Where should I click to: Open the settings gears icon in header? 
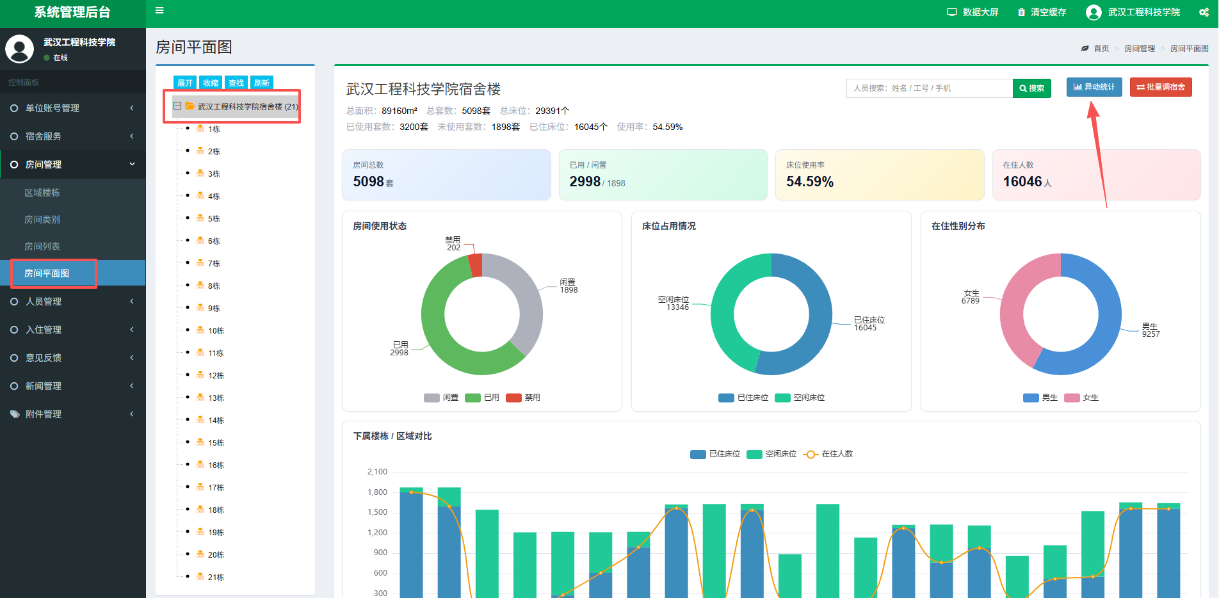pos(1204,12)
